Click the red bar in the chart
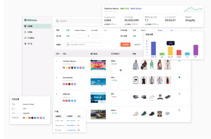Screen dimensions: 211x139 coord(179,53)
